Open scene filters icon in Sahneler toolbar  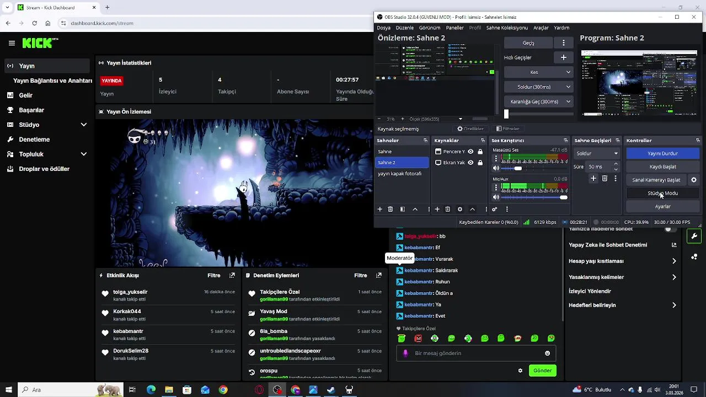click(403, 210)
